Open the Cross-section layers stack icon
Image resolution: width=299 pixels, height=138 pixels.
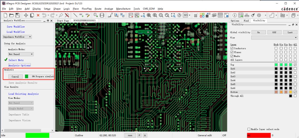(x=214, y=15)
